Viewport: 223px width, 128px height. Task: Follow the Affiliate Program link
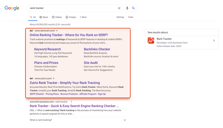tap(88, 94)
